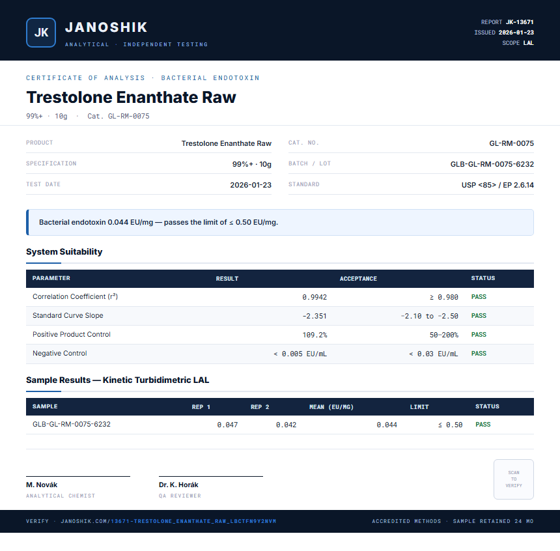
Task: Click the acceptance value < 0.03 EU/mL
Action: click(x=433, y=354)
